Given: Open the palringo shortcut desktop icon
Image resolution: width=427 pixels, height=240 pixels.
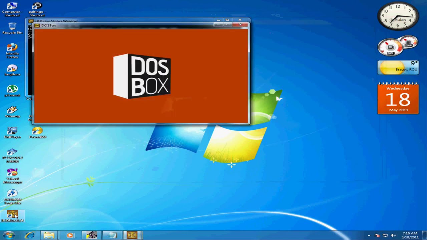Looking at the screenshot, I should click(37, 9).
